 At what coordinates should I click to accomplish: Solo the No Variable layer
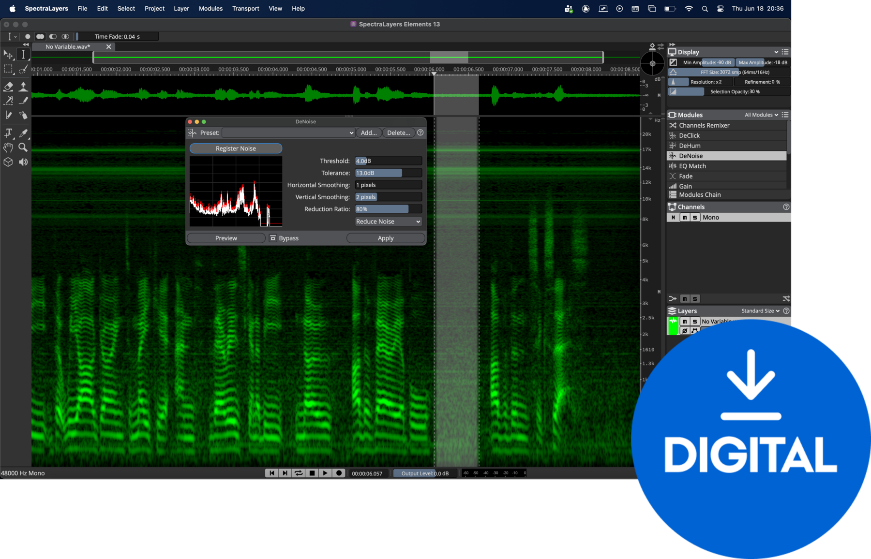tap(695, 322)
